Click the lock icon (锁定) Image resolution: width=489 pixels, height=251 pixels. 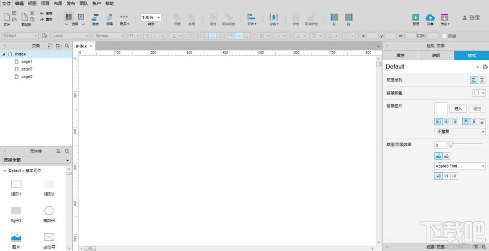tap(296, 17)
